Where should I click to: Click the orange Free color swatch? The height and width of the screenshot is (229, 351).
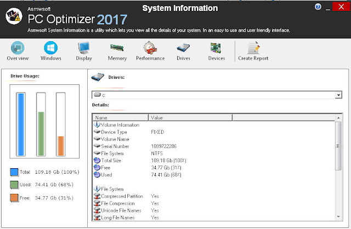click(x=14, y=198)
